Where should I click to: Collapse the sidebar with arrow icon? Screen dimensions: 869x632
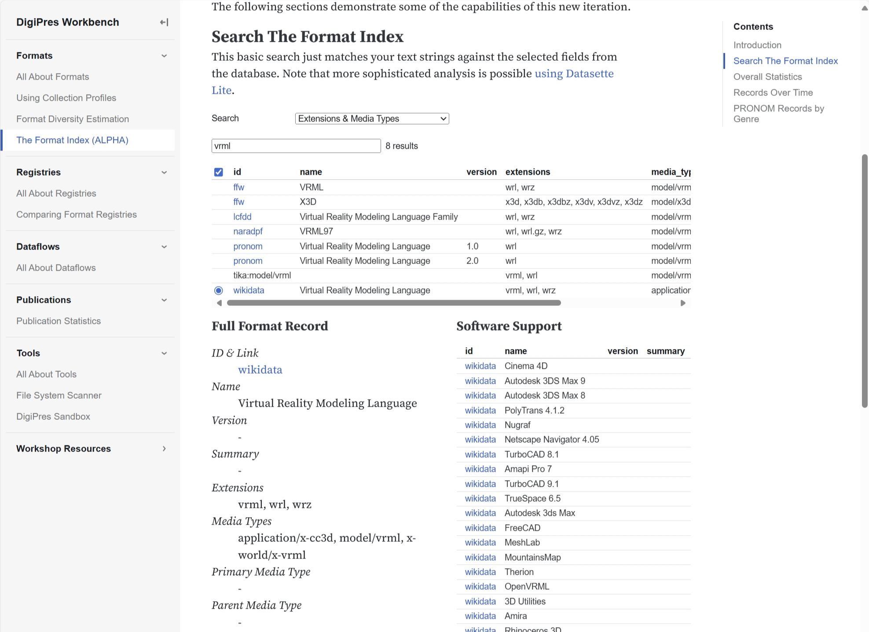pos(164,22)
